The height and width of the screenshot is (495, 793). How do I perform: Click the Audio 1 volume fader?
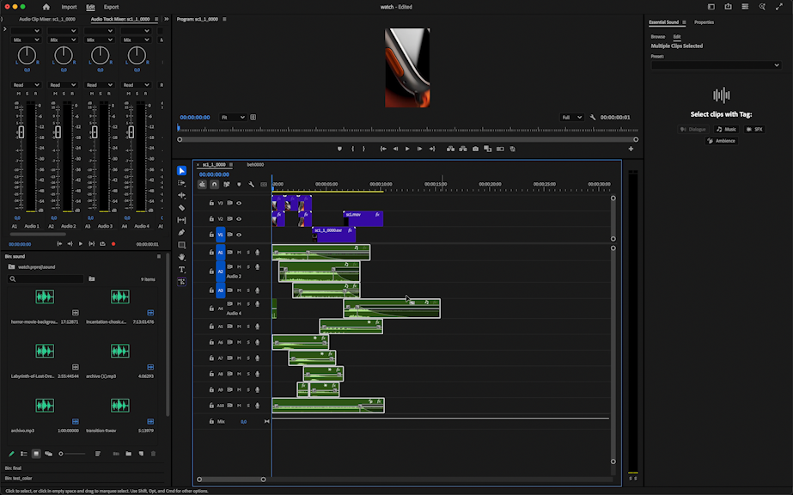[21, 131]
